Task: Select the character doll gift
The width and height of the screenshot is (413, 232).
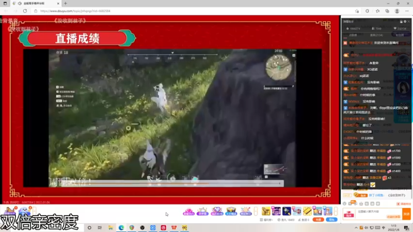Action: tap(328, 211)
